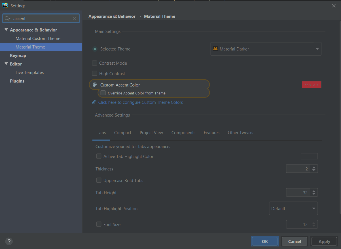The image size is (341, 249).
Task: Open the Selected Theme dropdown
Action: (317, 49)
